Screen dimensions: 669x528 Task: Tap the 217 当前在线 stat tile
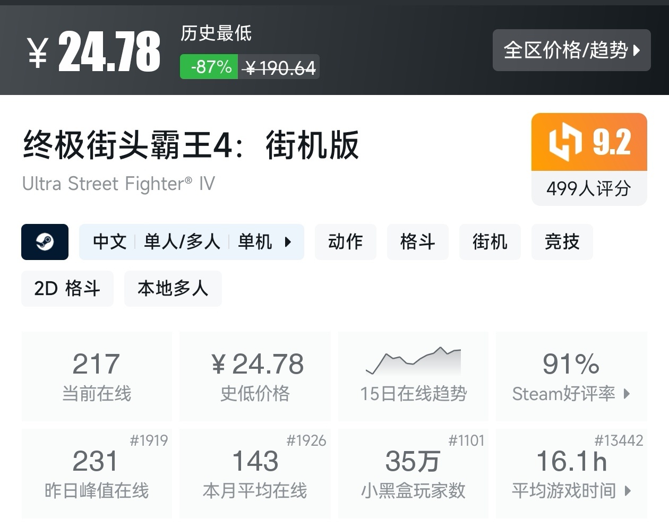pyautogui.click(x=97, y=376)
